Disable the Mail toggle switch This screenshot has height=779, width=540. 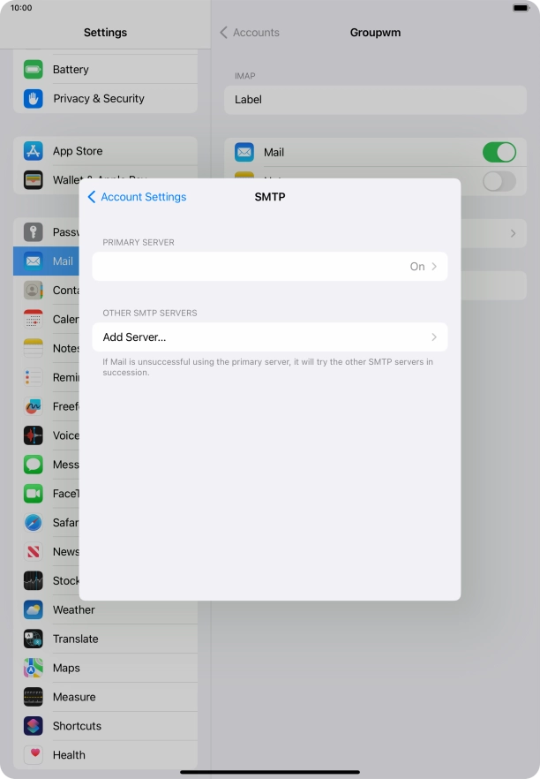[x=499, y=152]
